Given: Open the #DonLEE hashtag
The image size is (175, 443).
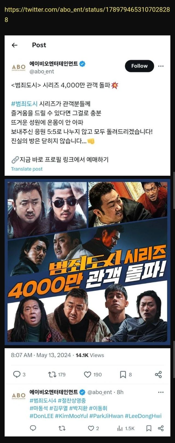Looking at the screenshot, I should (42, 416).
